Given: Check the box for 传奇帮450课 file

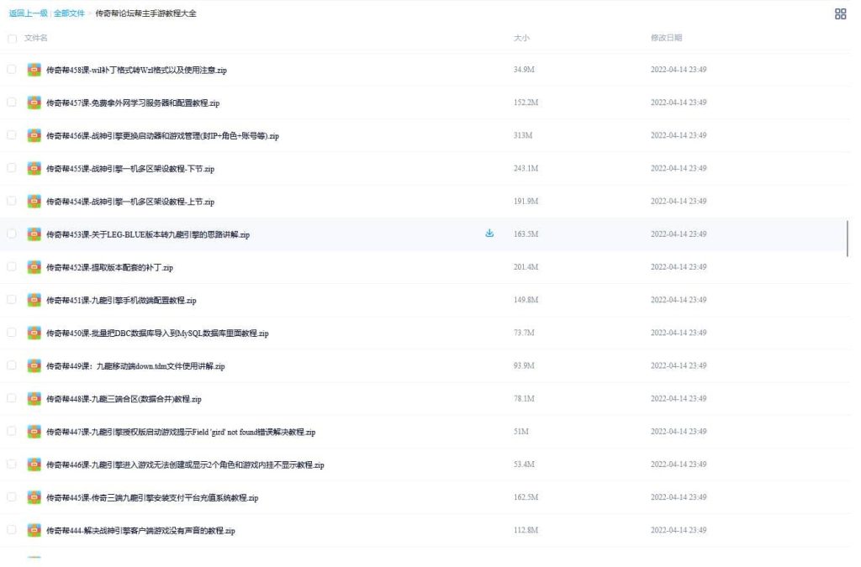Looking at the screenshot, I should [x=12, y=333].
